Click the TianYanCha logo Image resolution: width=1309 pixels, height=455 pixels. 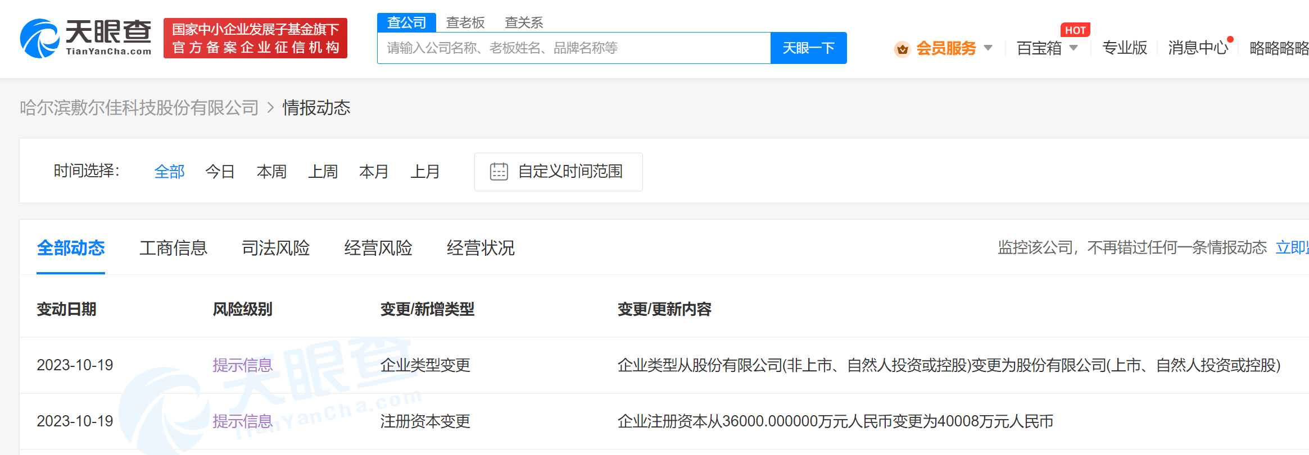pyautogui.click(x=85, y=38)
